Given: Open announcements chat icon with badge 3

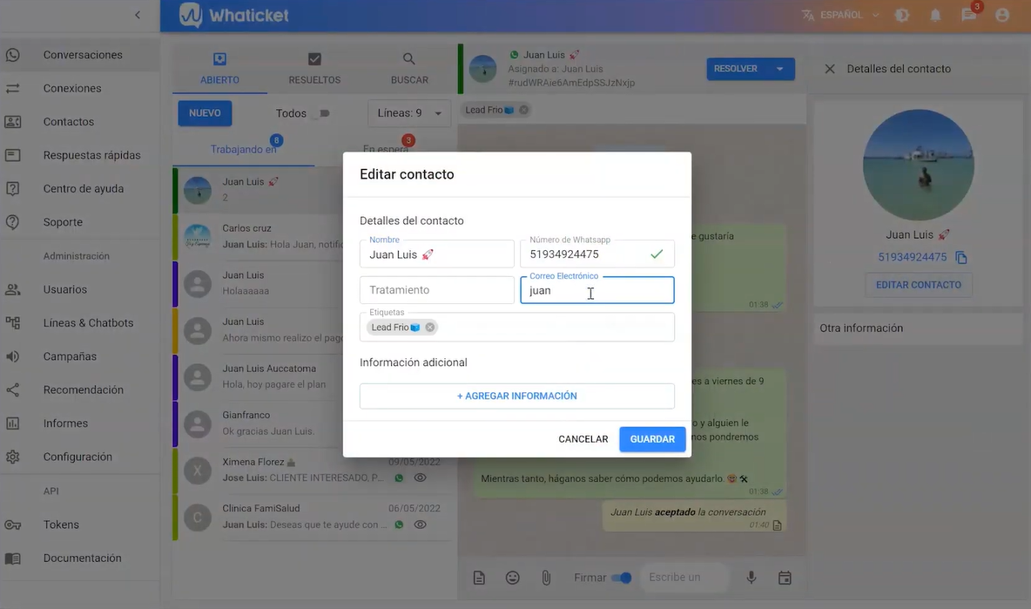Looking at the screenshot, I should [968, 15].
